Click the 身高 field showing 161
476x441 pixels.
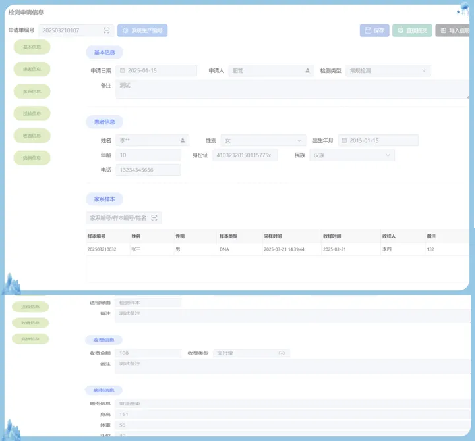(x=293, y=414)
